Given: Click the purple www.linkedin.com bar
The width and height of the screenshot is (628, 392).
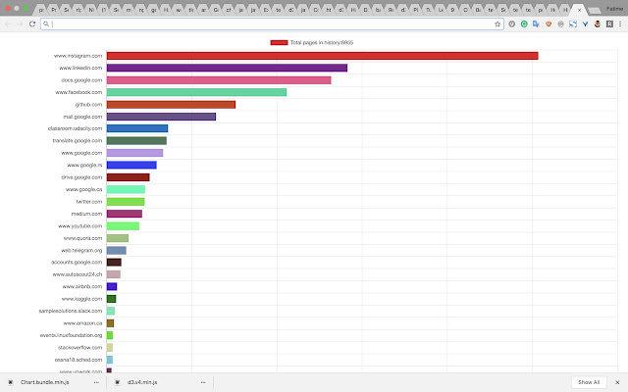Looking at the screenshot, I should pos(227,68).
